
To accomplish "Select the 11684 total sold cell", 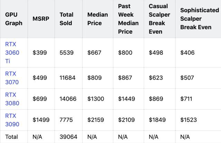I will [x=67, y=78].
